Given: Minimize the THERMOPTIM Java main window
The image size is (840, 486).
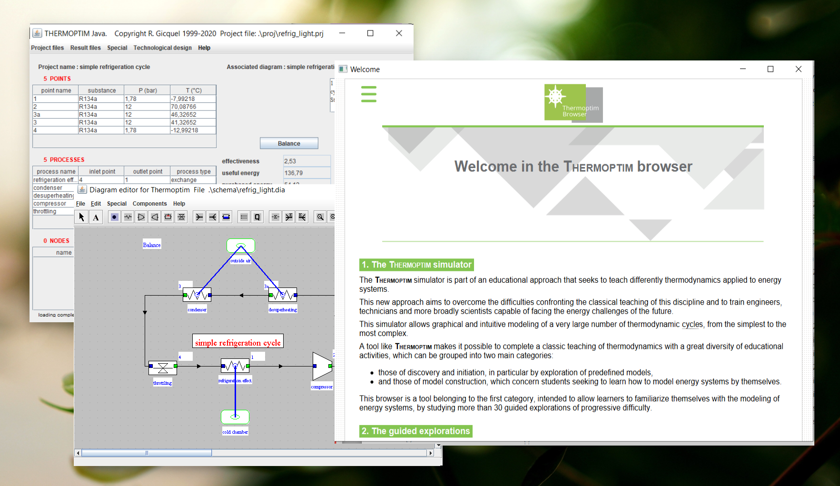Looking at the screenshot, I should (342, 33).
